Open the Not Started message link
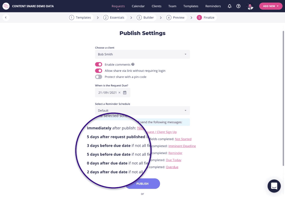Screen dimensions: 285x197 183,139
